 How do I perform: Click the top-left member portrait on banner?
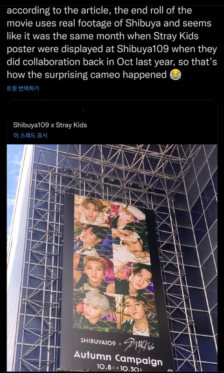click(92, 209)
